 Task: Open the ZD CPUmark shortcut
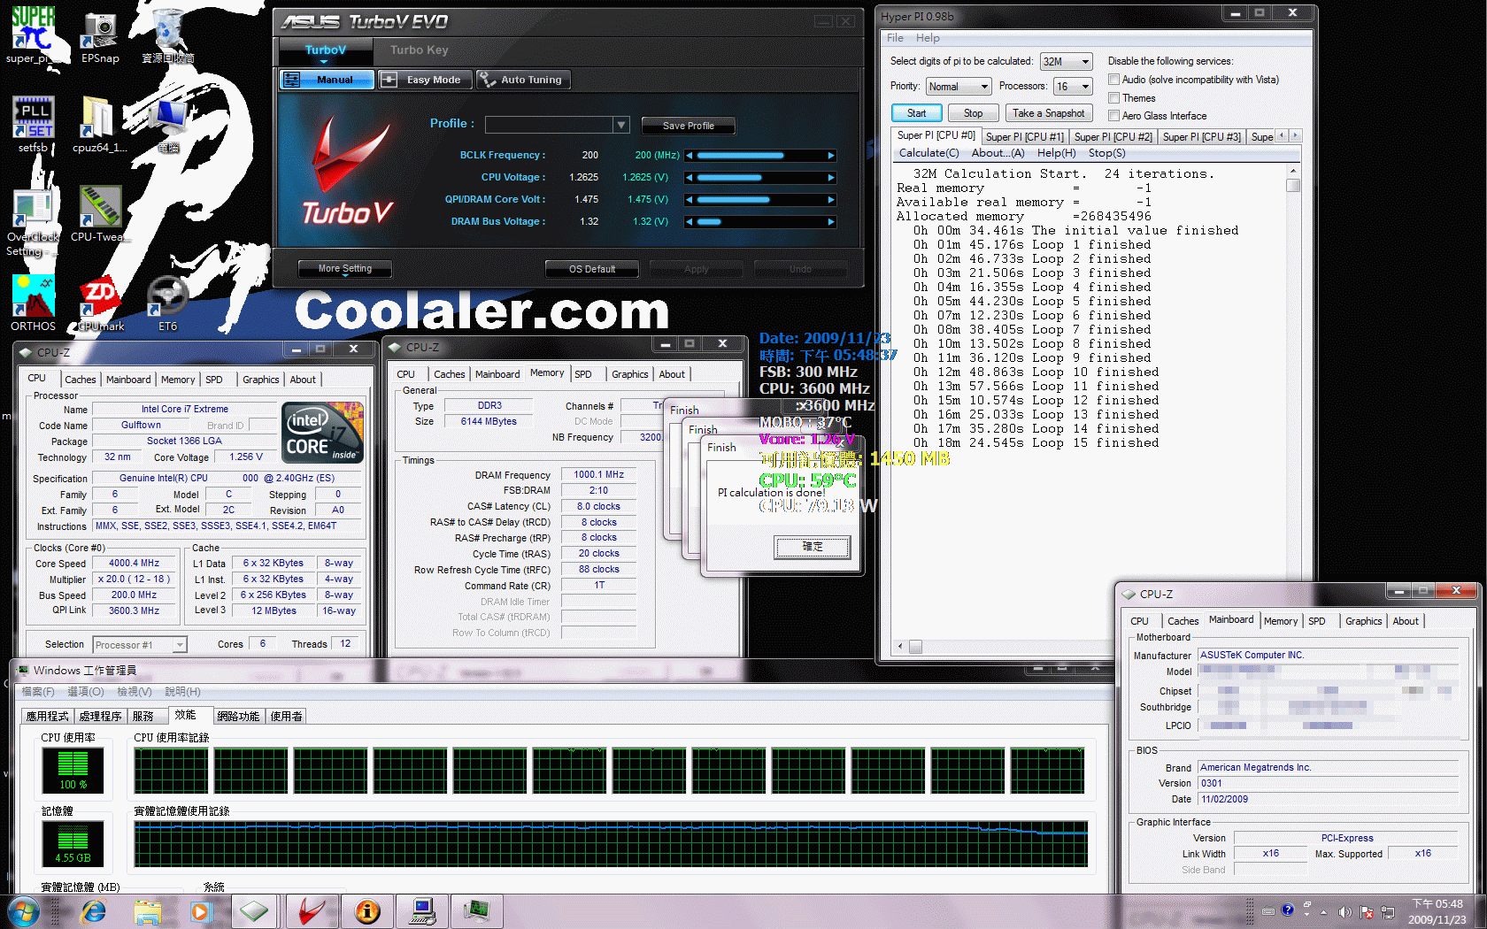pyautogui.click(x=100, y=303)
